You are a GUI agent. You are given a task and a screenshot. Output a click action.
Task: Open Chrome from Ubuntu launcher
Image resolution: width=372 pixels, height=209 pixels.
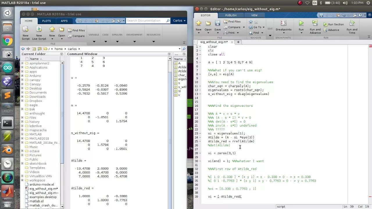8,41
